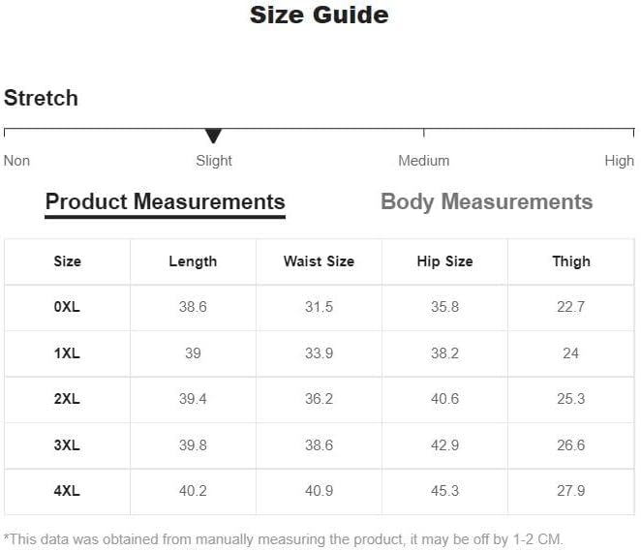Click the Length column header
Screen dimensions: 641x551
[x=193, y=261]
